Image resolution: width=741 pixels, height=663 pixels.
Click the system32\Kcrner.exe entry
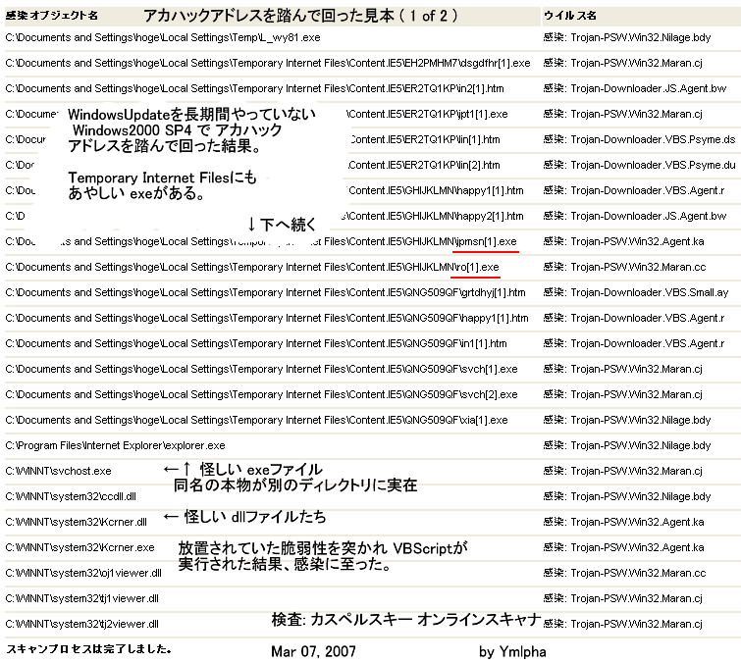pyautogui.click(x=80, y=548)
